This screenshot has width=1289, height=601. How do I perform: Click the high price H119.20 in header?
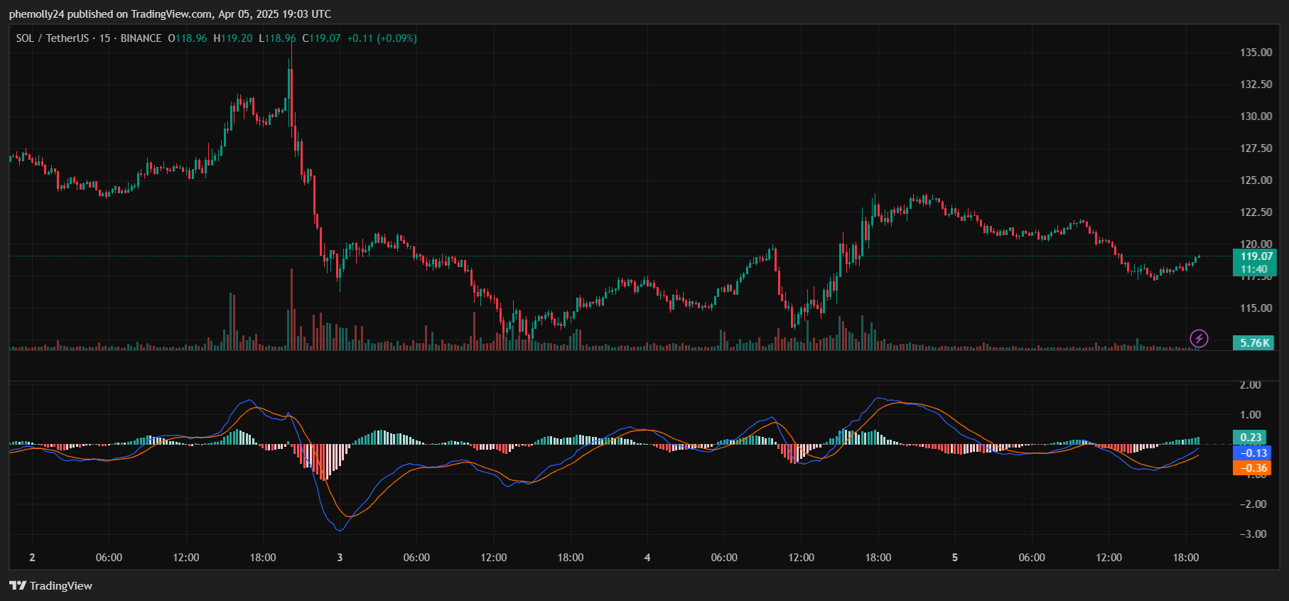click(233, 38)
